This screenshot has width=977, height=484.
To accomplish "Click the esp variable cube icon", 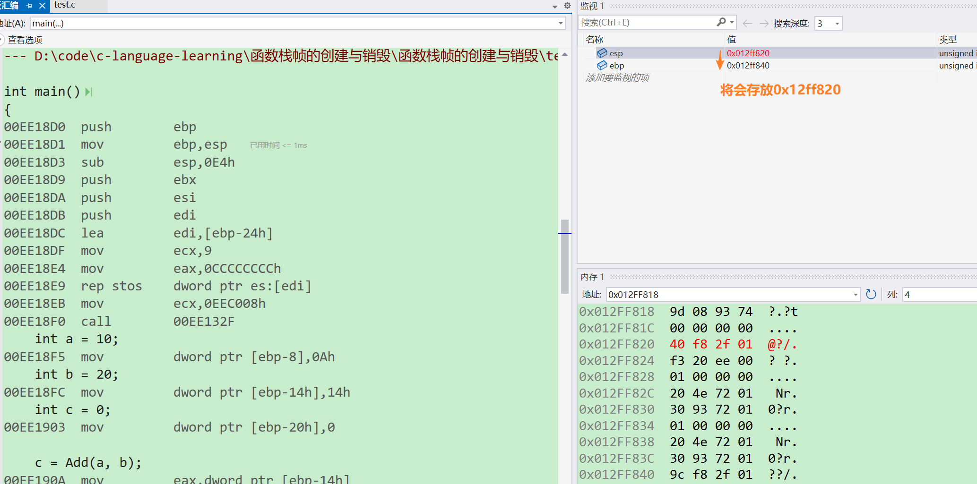I will pyautogui.click(x=602, y=53).
